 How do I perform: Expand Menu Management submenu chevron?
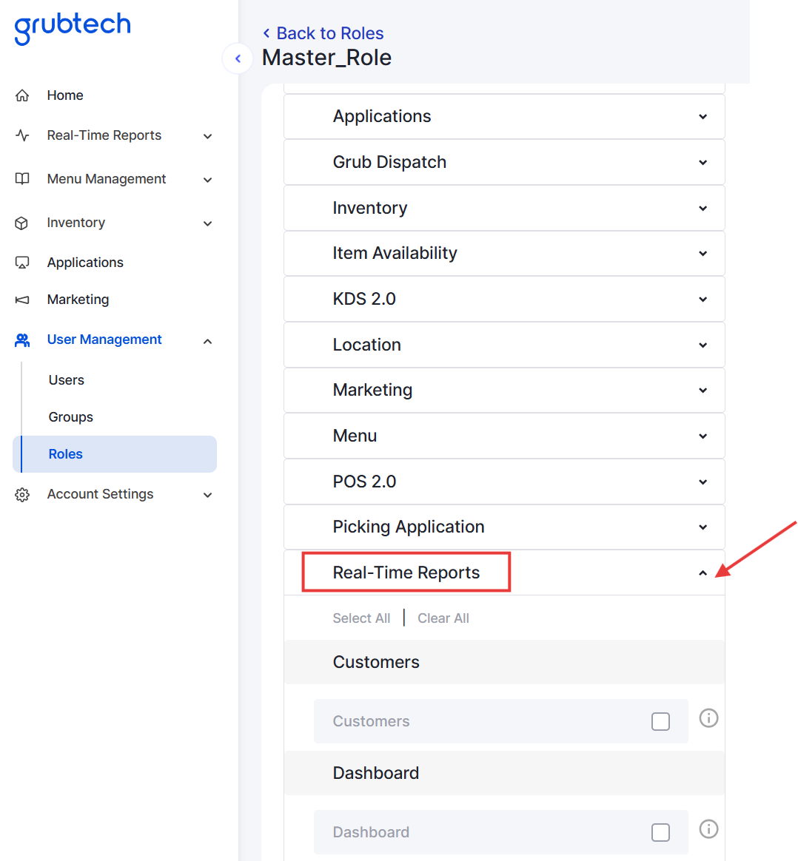click(208, 180)
